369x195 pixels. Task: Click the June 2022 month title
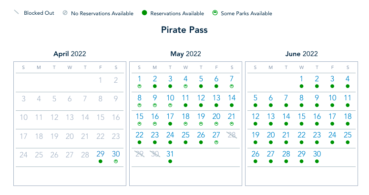(301, 54)
